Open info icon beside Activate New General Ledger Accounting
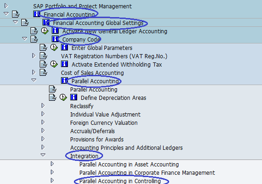This screenshot has height=184, width=262. 55,31
